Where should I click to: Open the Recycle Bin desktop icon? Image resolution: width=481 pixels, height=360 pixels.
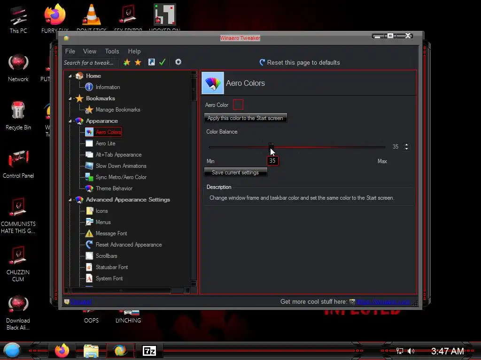[18, 116]
